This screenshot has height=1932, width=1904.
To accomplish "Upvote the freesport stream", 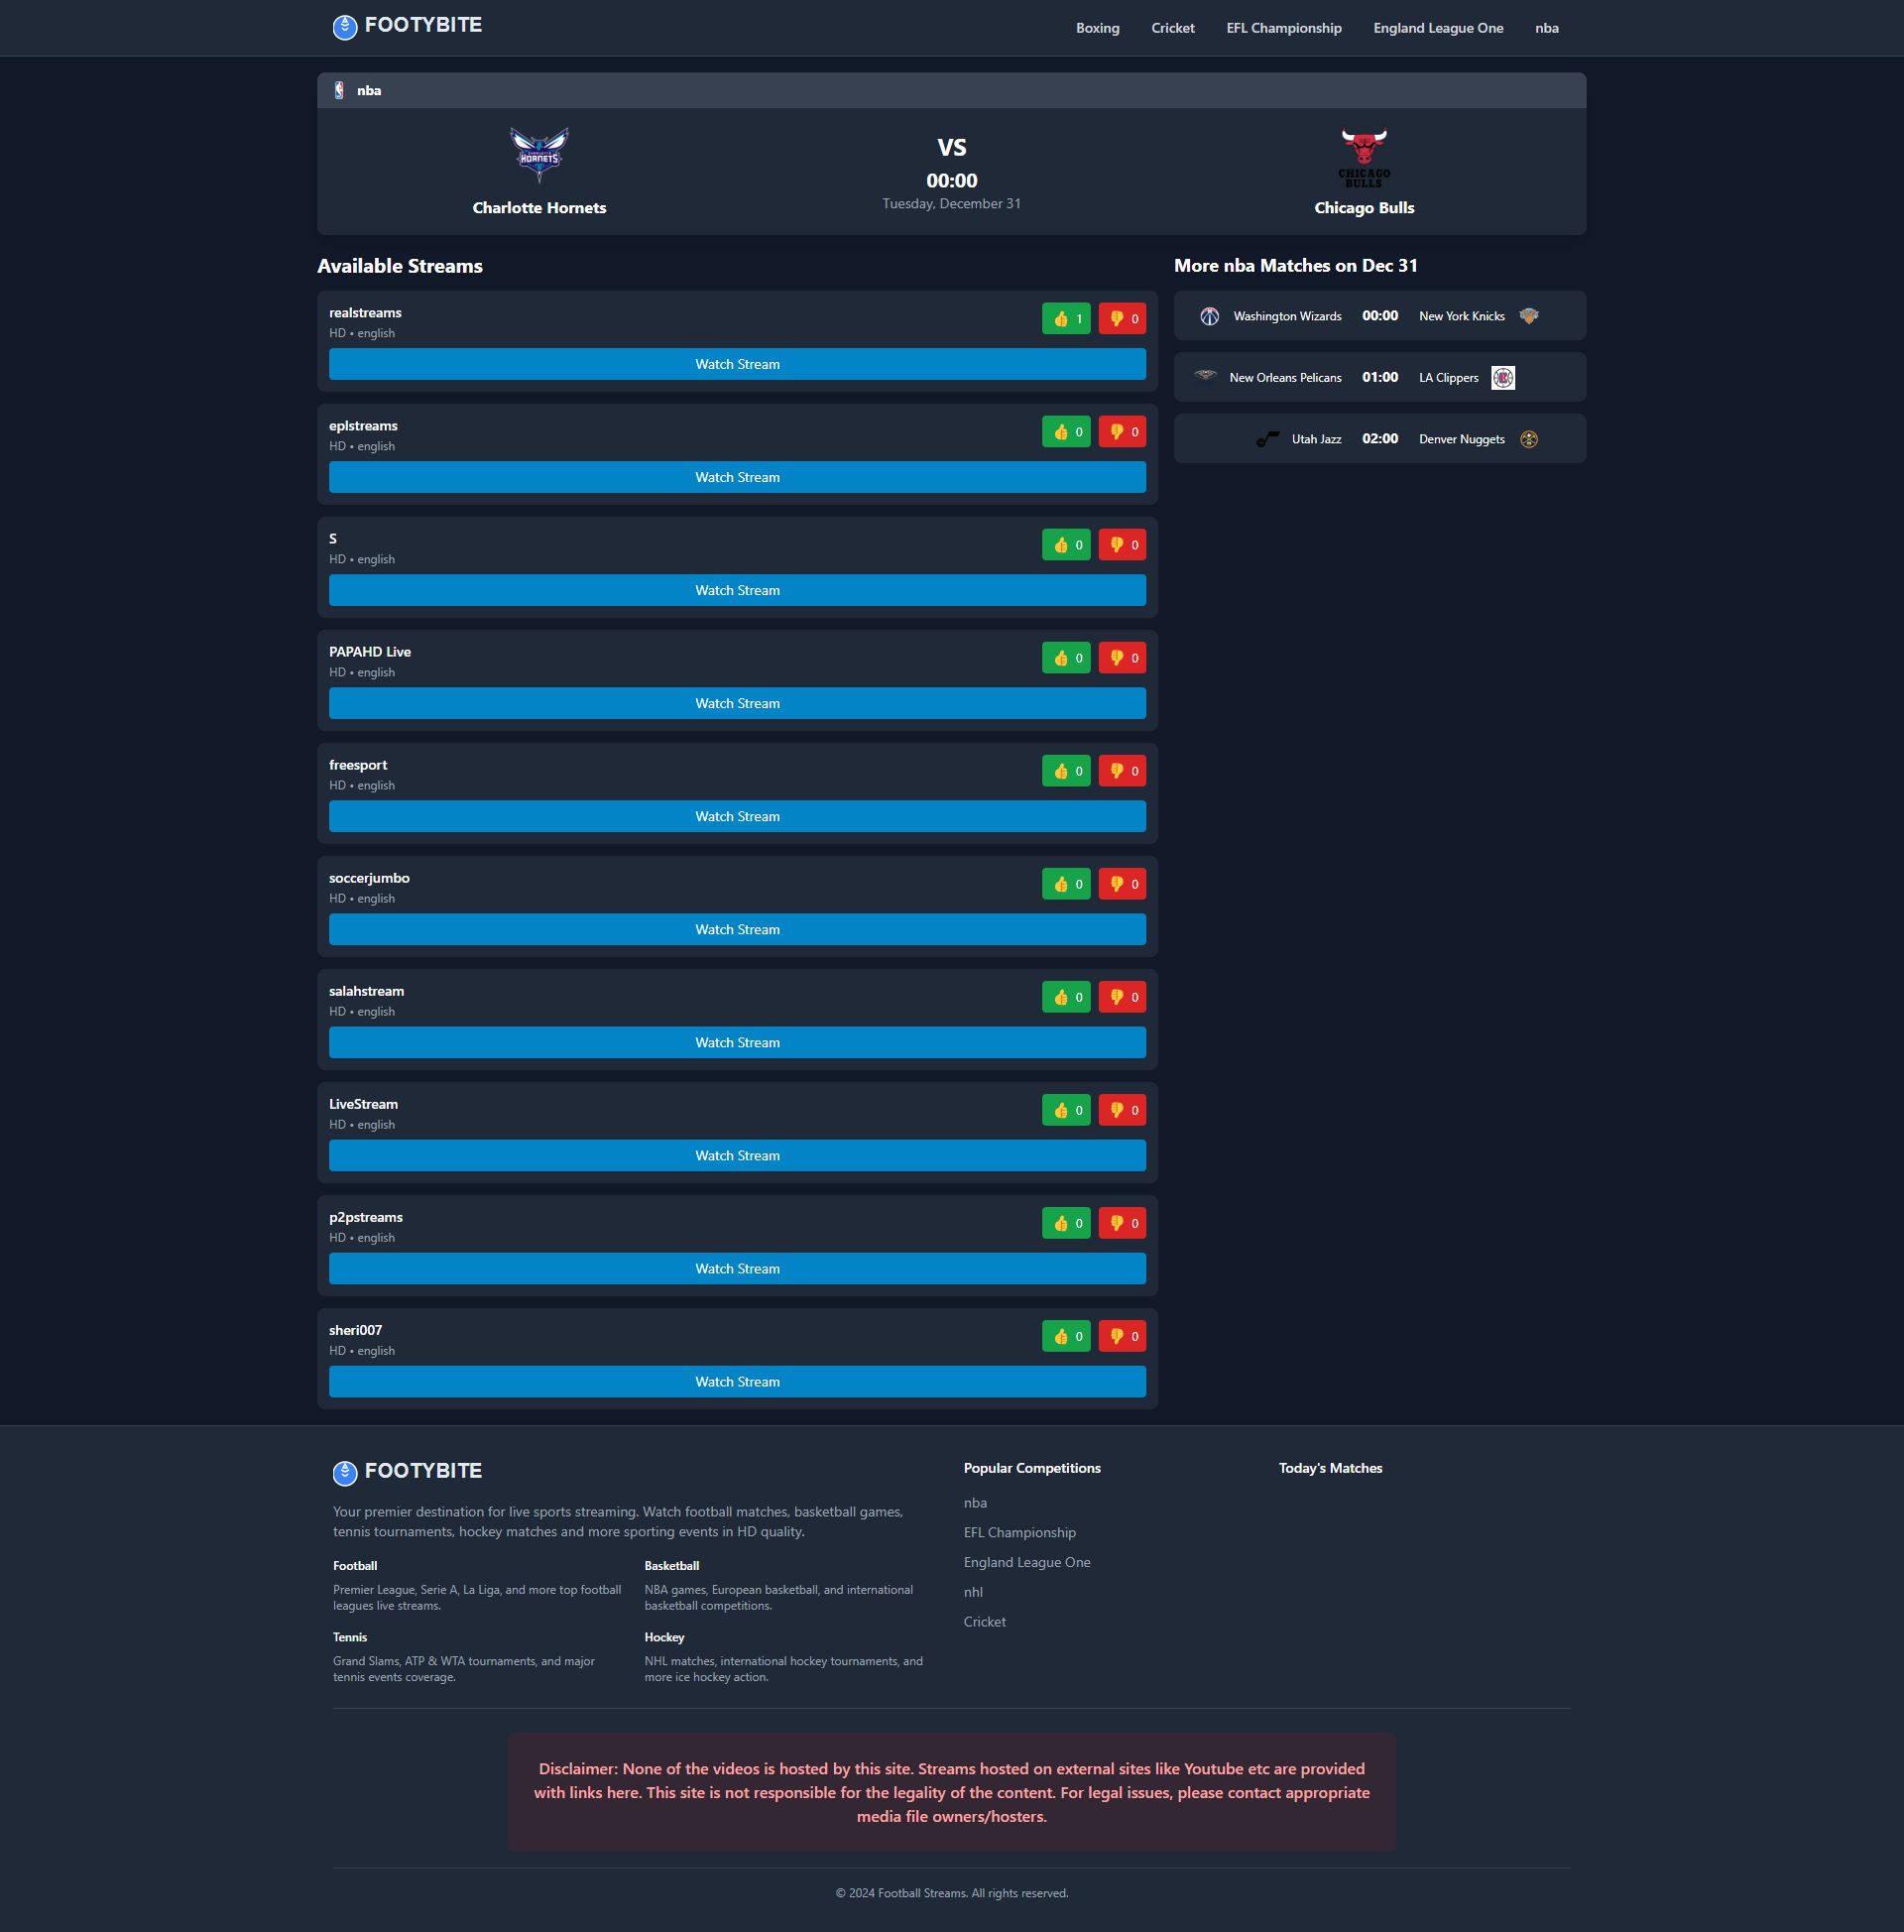I will click(x=1066, y=771).
